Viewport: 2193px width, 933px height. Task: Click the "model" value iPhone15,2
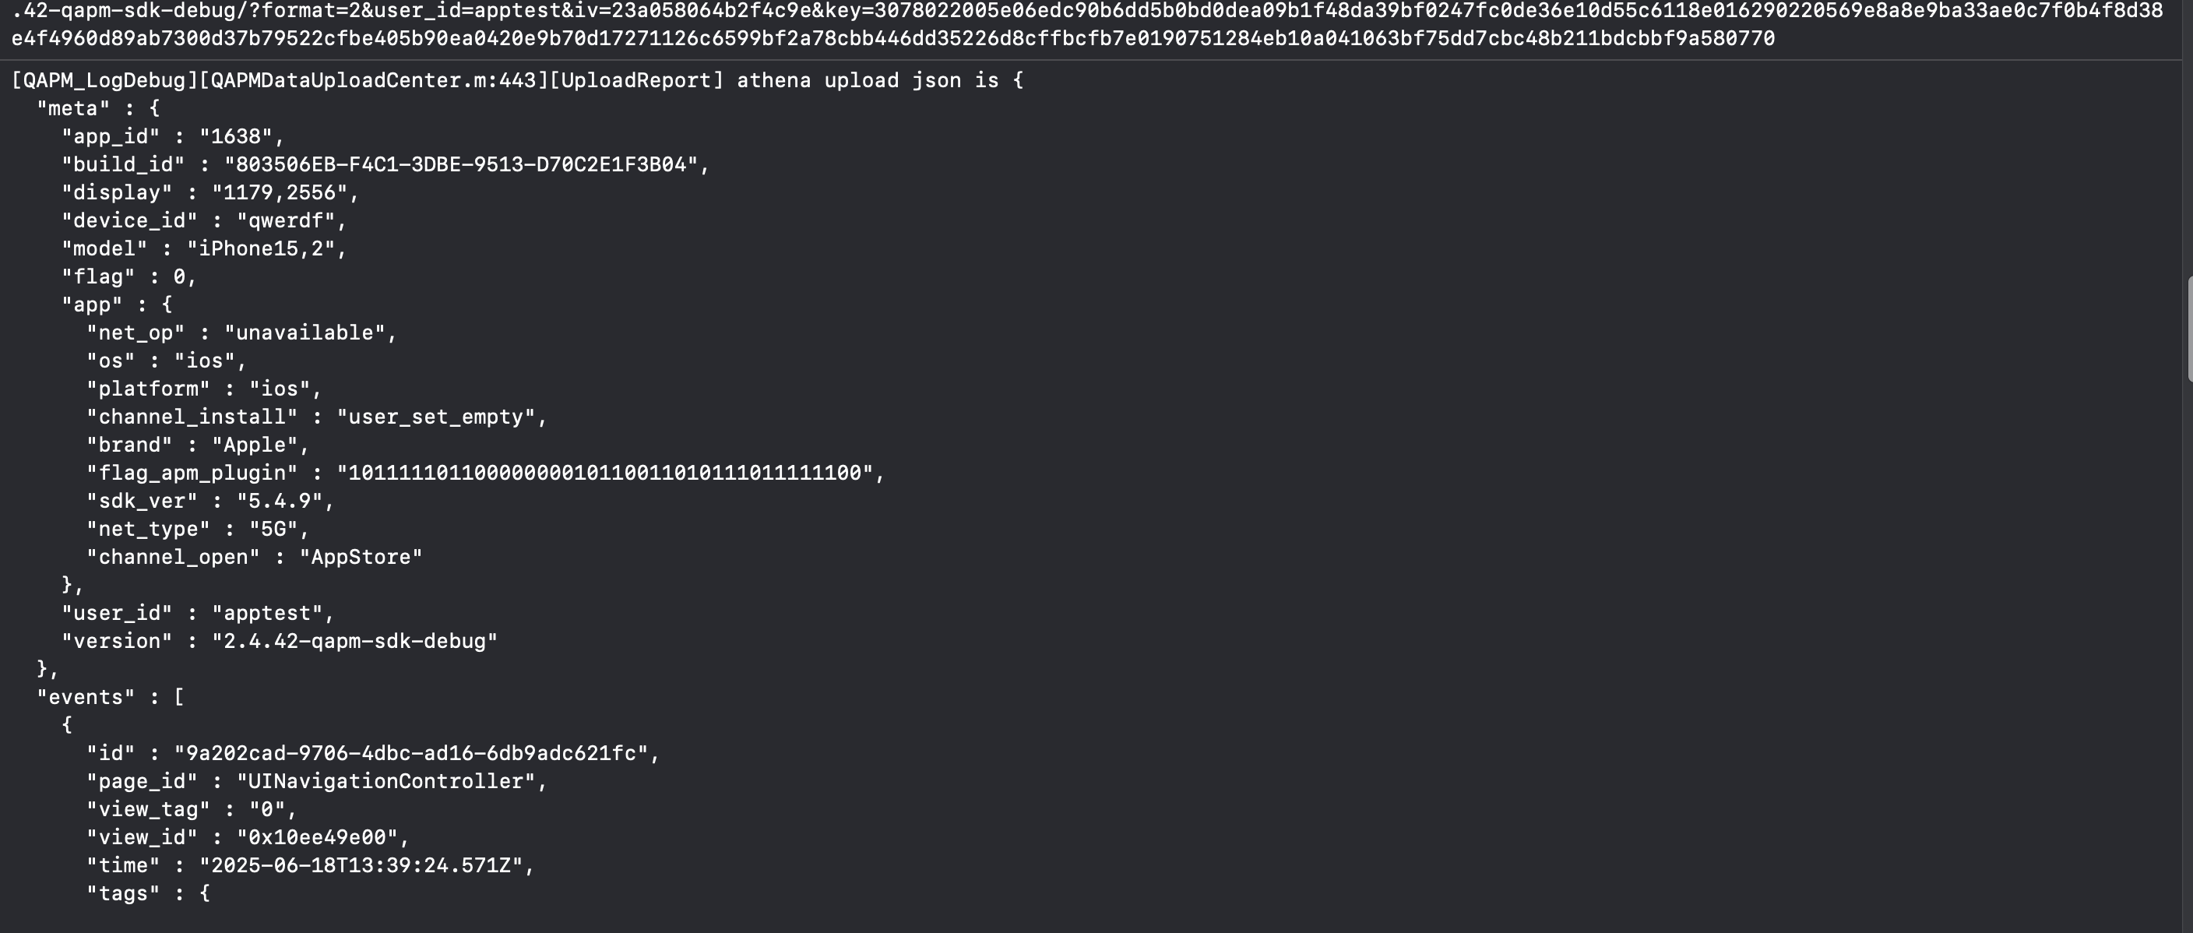(x=262, y=248)
